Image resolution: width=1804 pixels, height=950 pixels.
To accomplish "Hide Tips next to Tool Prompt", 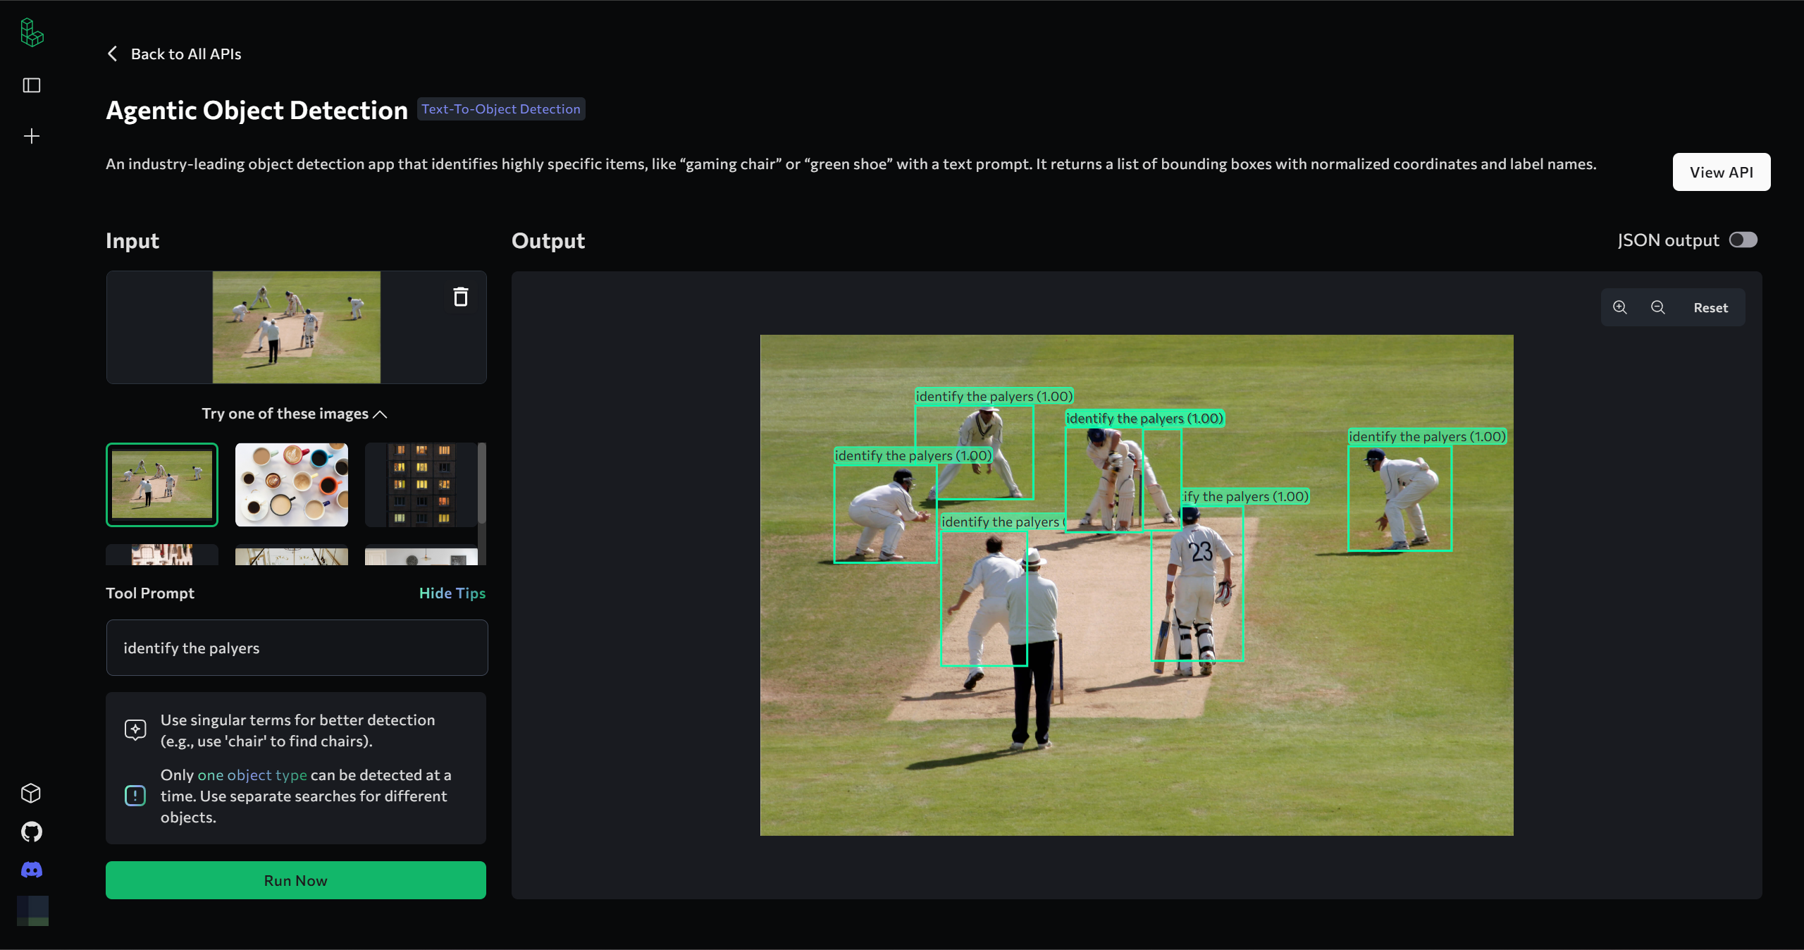I will (x=452, y=593).
